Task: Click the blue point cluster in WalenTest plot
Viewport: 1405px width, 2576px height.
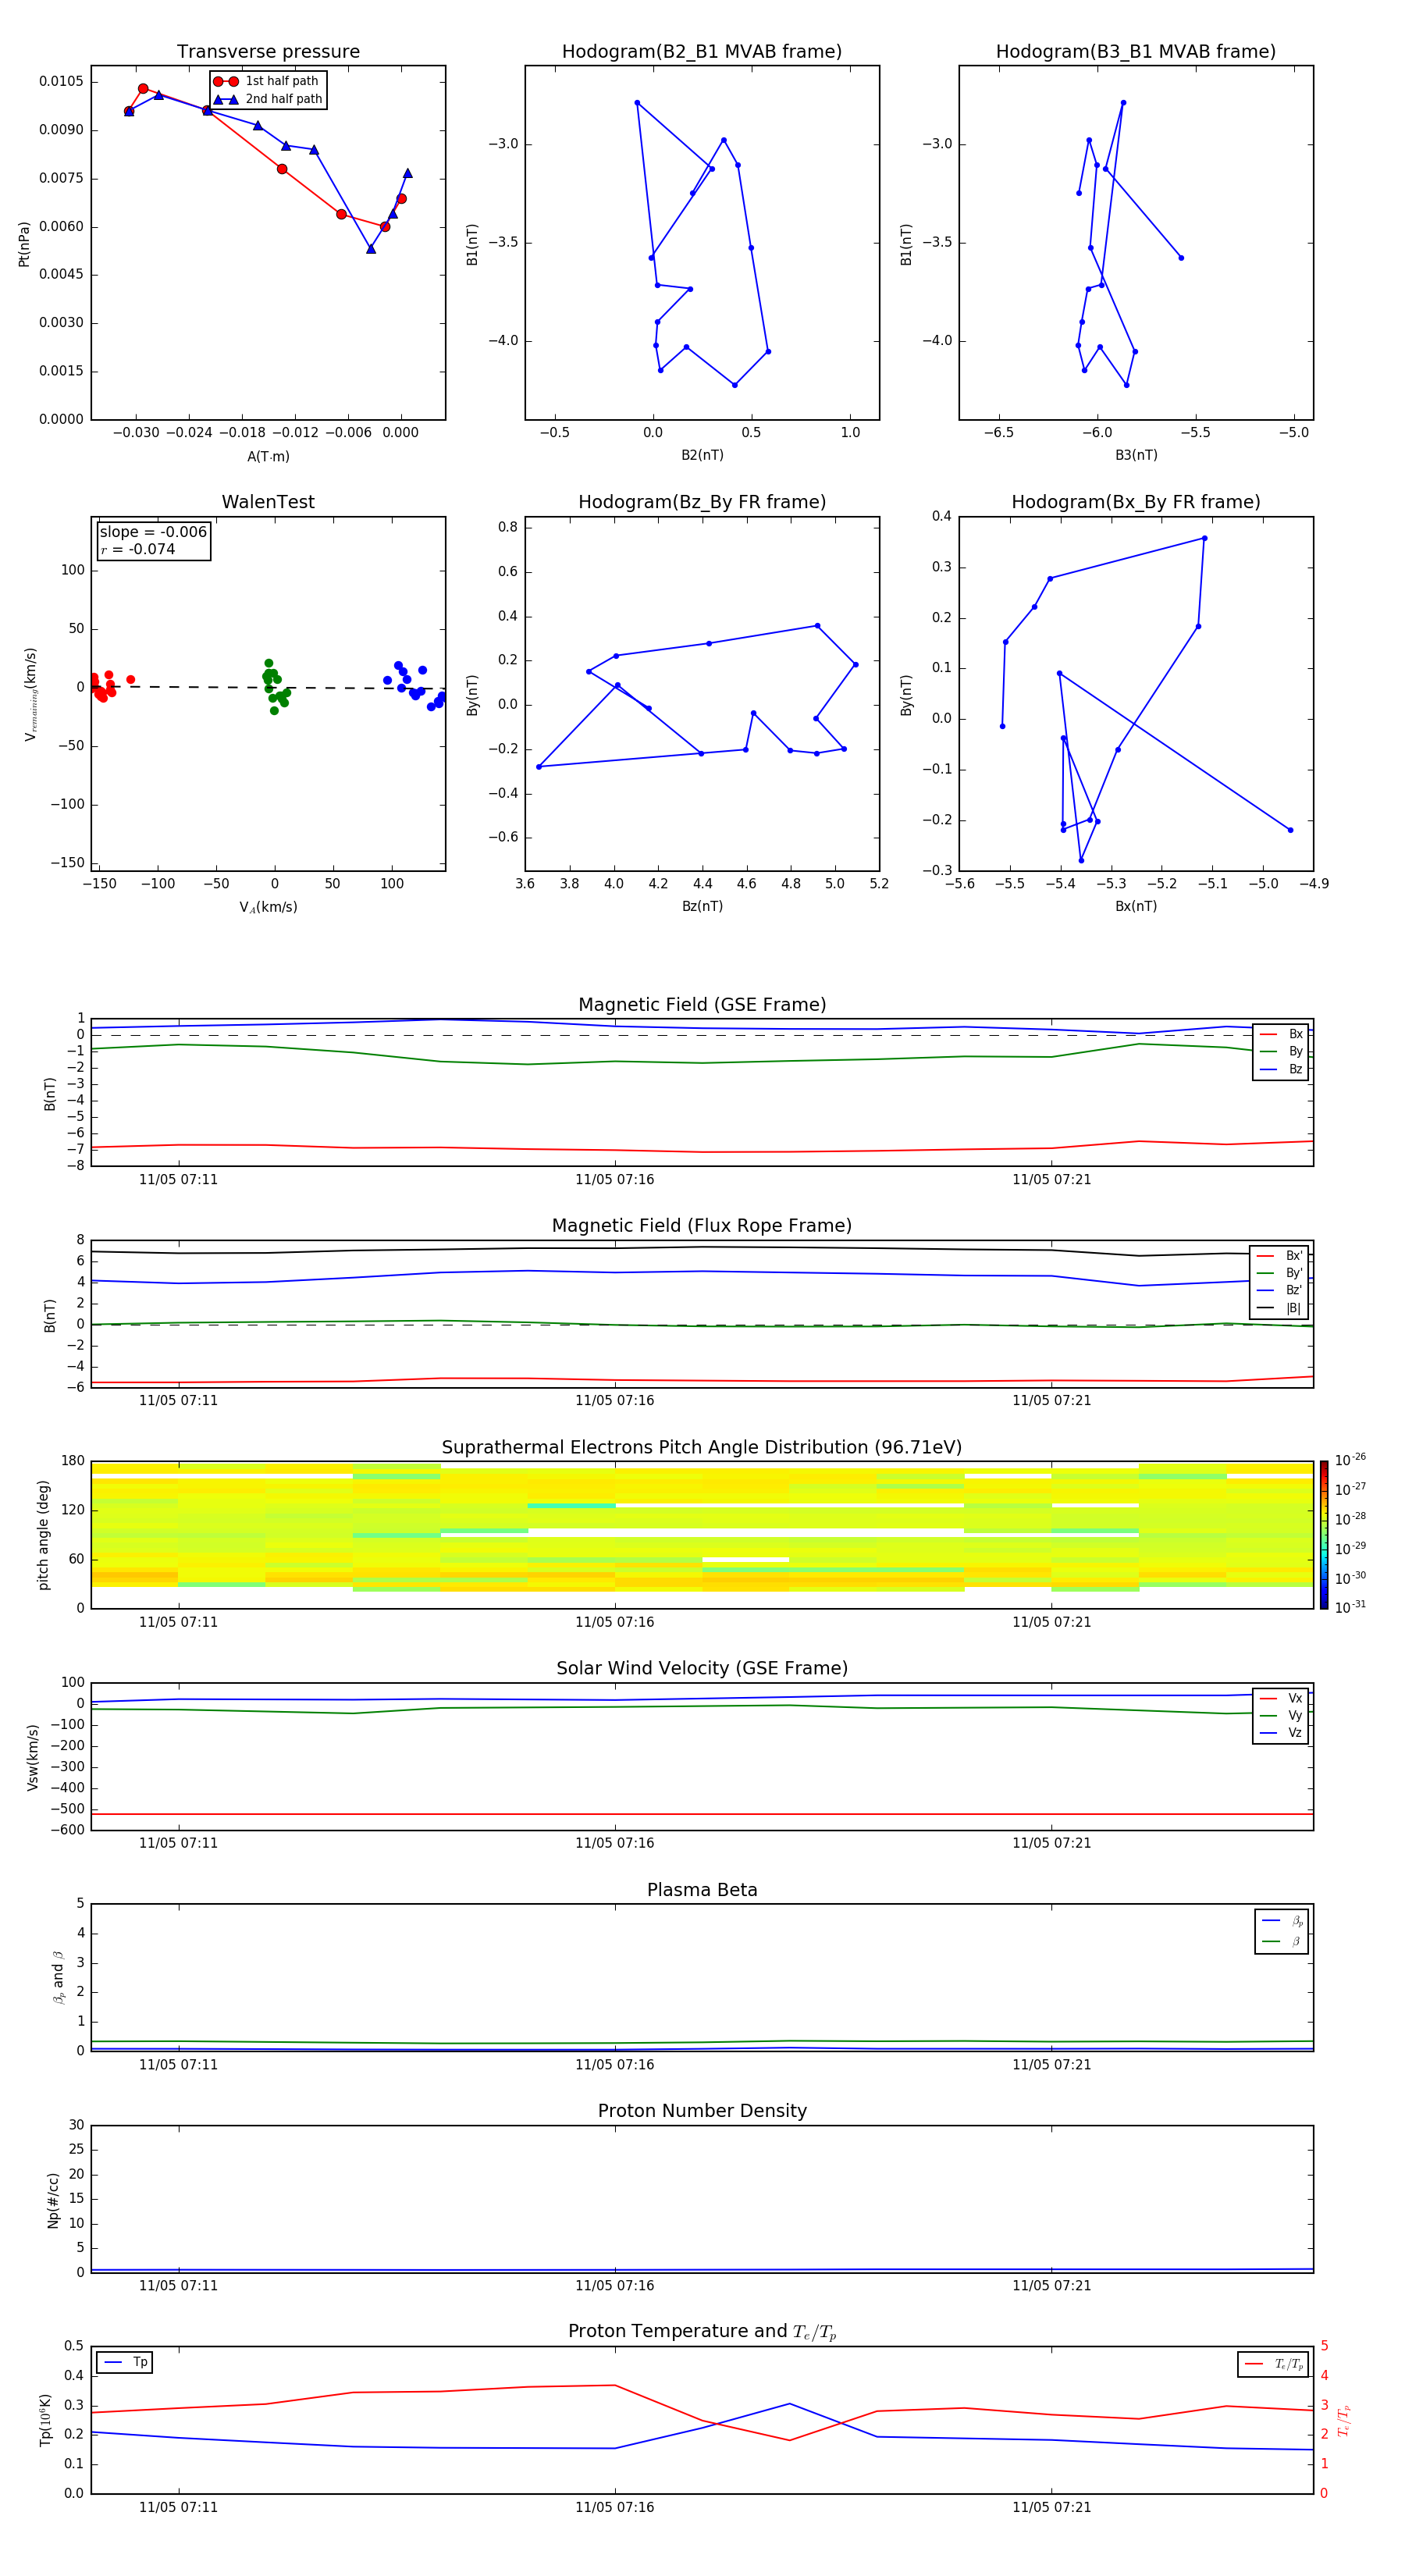Action: pyautogui.click(x=415, y=685)
